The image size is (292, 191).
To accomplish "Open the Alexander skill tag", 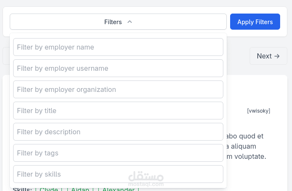I will (118, 189).
